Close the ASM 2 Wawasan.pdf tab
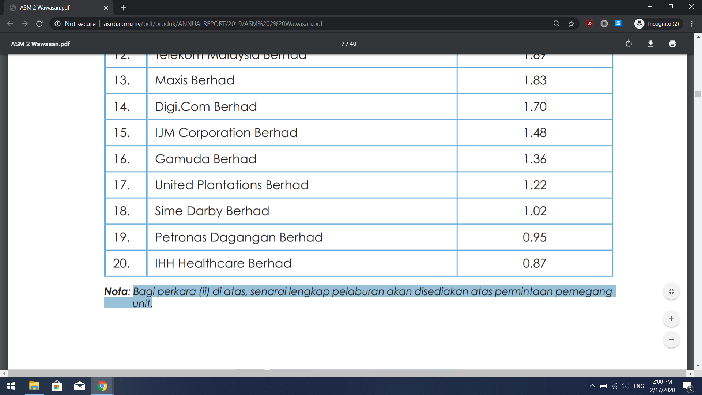Viewport: 702px width, 395px height. click(106, 8)
